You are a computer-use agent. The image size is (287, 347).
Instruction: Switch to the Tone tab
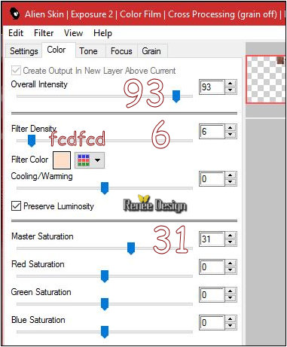(x=88, y=51)
